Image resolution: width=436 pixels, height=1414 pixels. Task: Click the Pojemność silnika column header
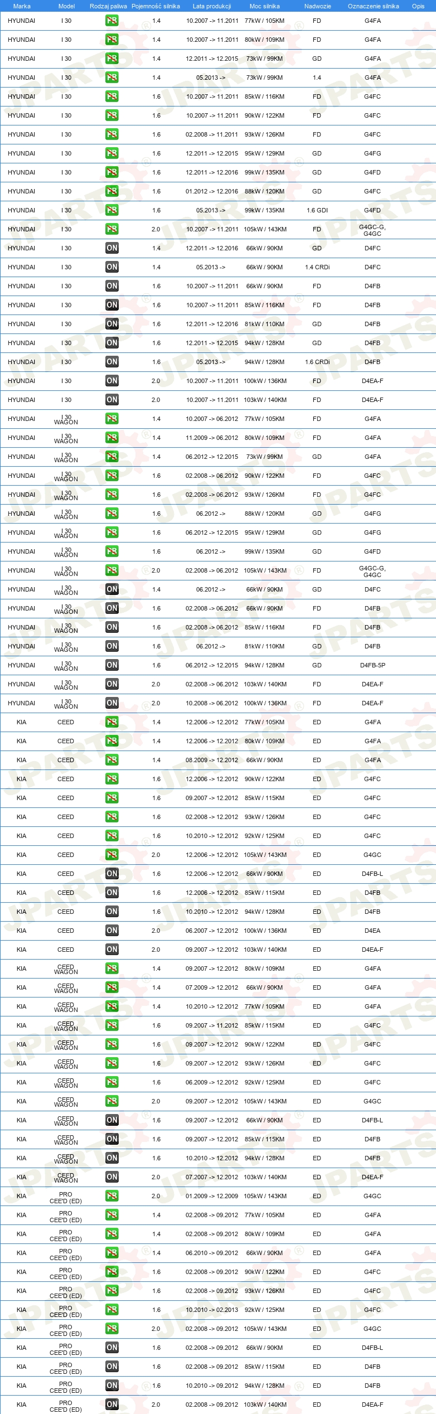pos(156,6)
